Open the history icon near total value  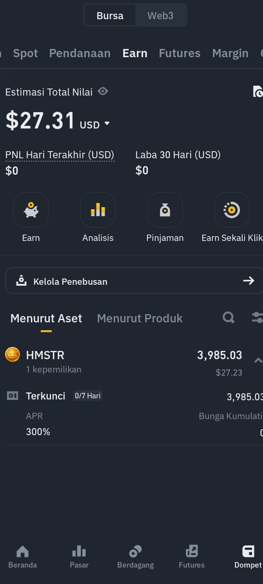258,92
